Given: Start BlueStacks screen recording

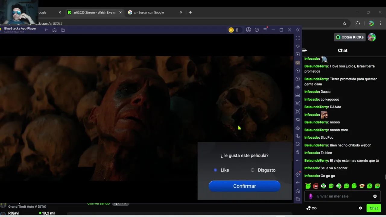Looking at the screenshot, I should tap(298, 111).
